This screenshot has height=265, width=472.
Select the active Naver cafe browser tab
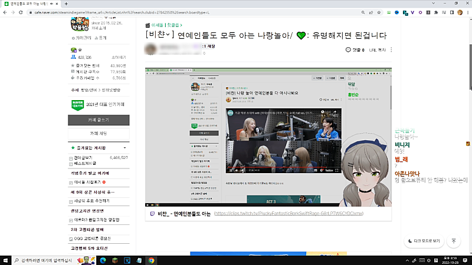coord(30,4)
